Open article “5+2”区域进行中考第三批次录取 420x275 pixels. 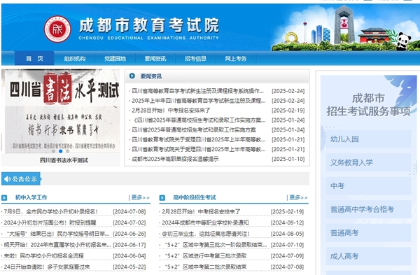click(204, 255)
